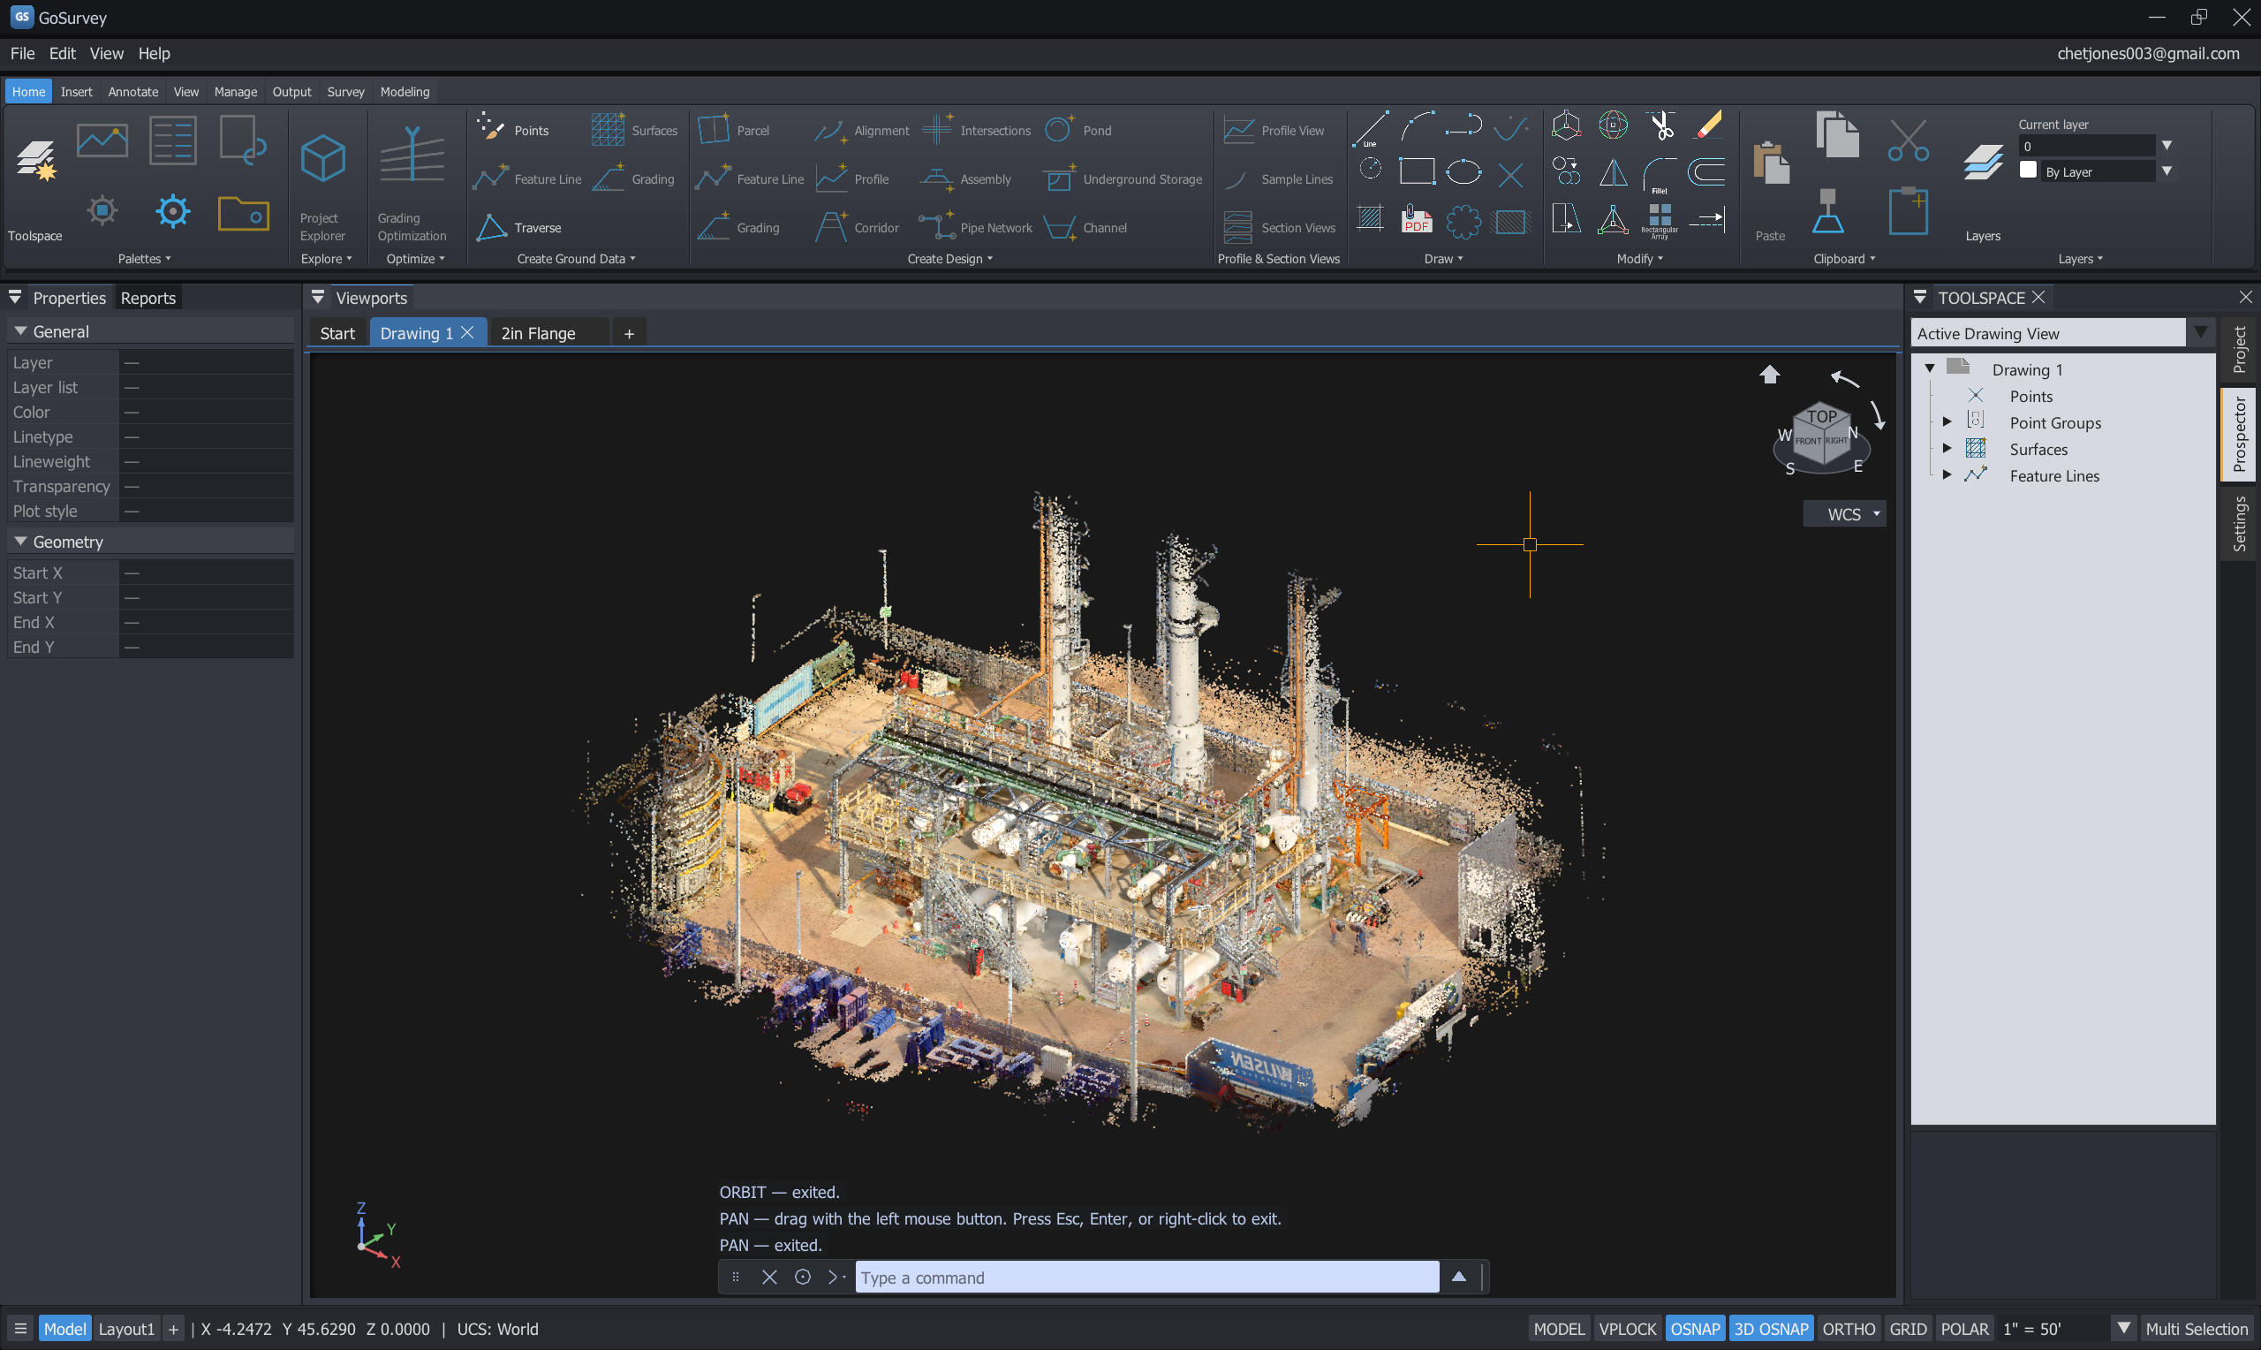Expand the Point Groups tree node

click(1947, 422)
